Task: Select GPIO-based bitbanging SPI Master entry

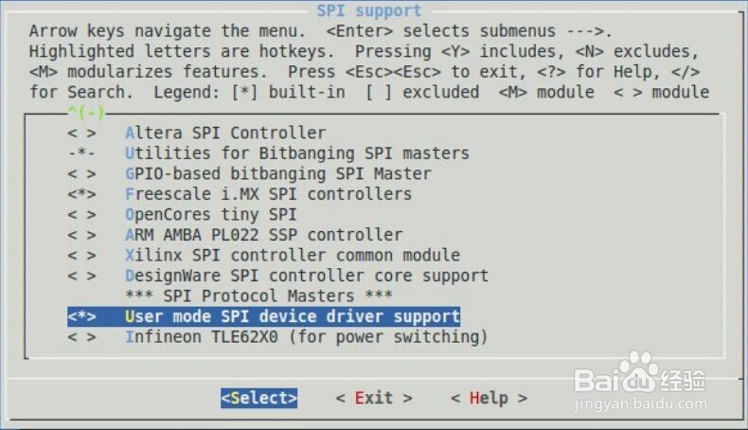Action: 277,173
